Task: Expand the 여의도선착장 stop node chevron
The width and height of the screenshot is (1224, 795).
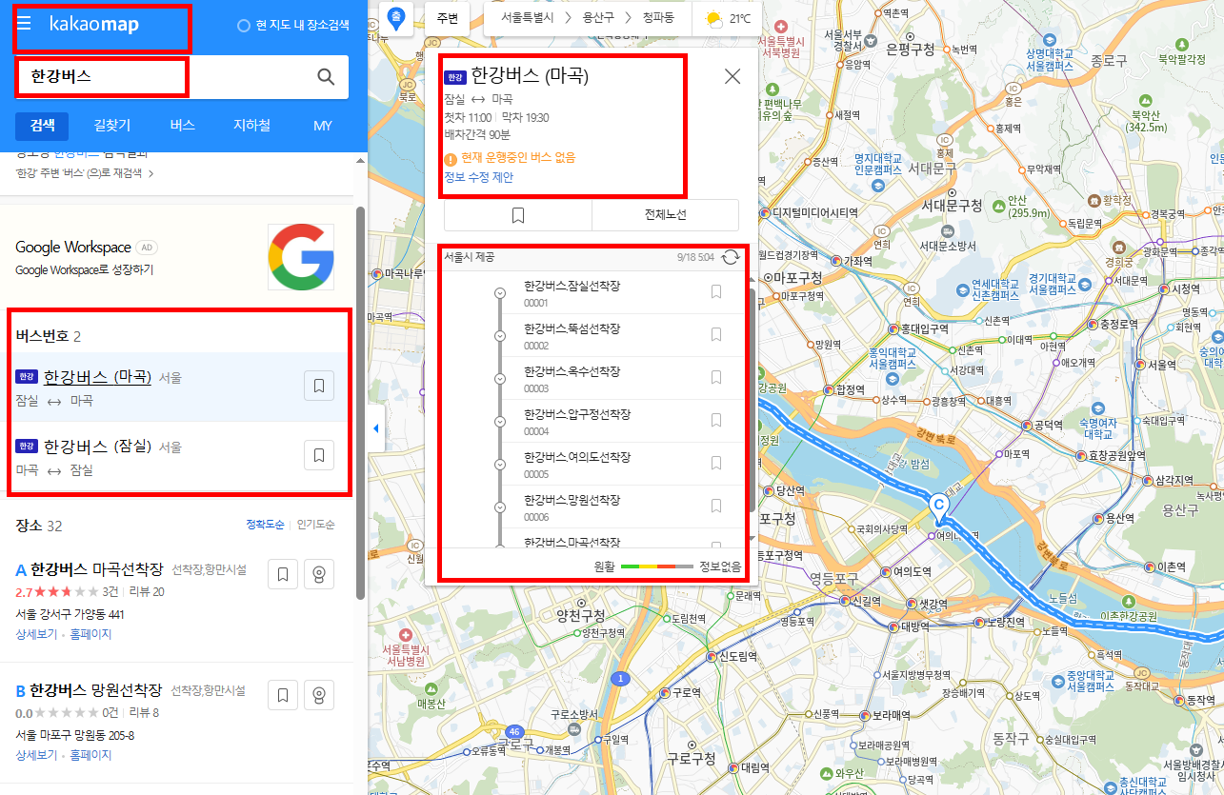Action: pos(500,464)
